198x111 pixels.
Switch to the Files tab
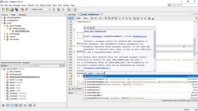tap(13, 15)
